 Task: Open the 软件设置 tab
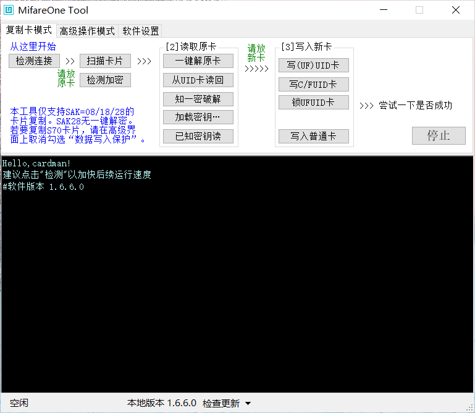[x=141, y=31]
